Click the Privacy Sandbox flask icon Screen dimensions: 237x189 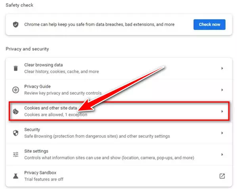15,176
